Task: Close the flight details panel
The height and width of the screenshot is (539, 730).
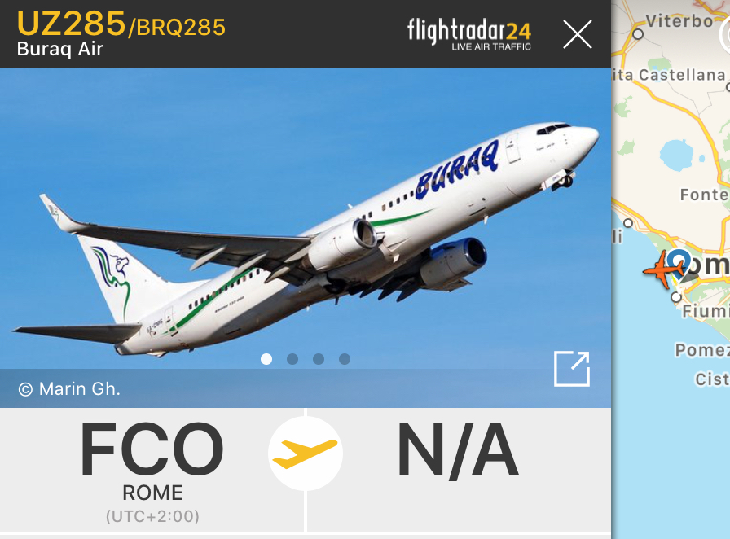Action: pos(578,34)
